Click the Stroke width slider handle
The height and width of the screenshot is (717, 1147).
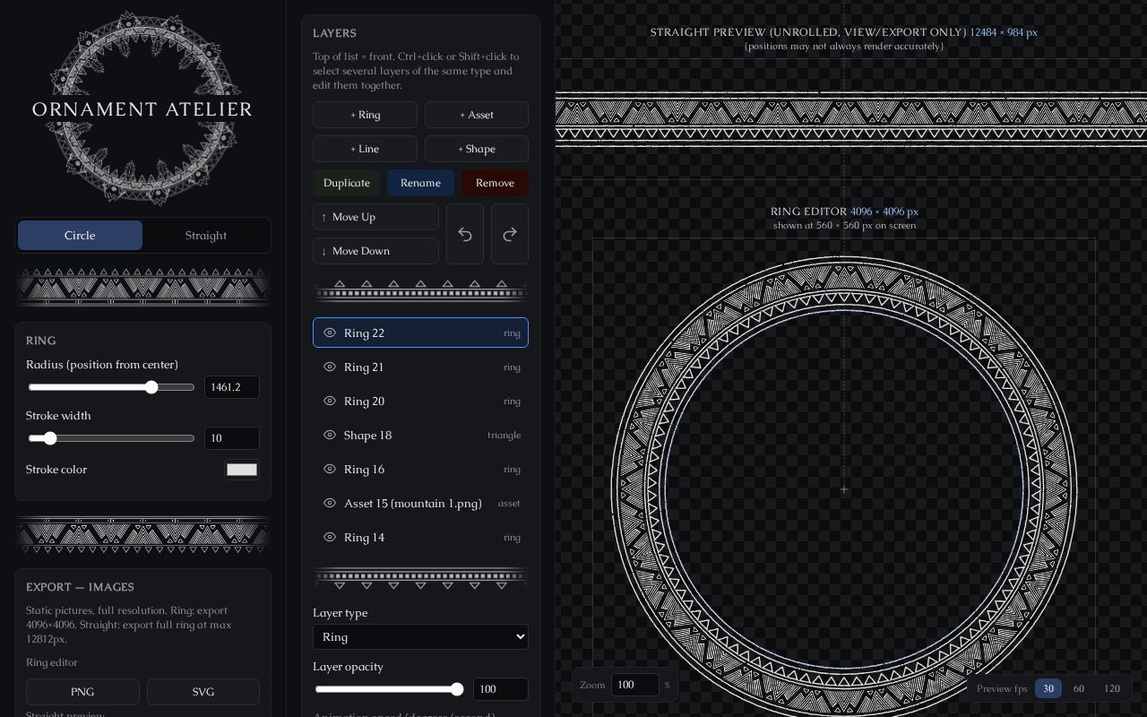(50, 438)
